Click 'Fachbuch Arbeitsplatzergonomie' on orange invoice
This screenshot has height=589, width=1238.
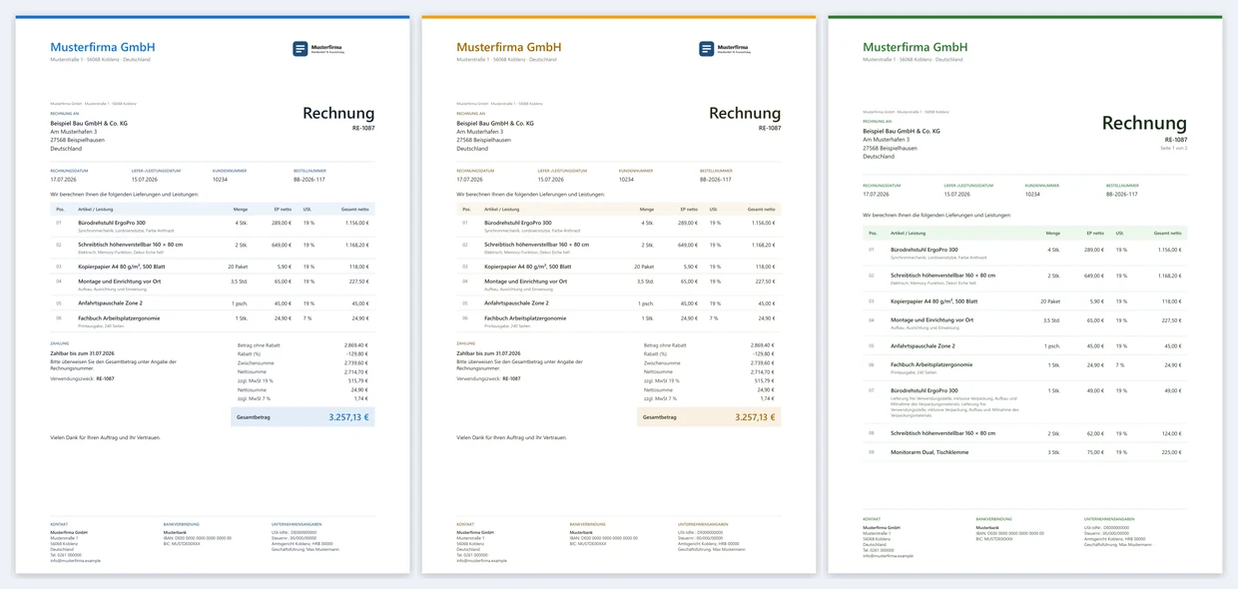click(525, 317)
